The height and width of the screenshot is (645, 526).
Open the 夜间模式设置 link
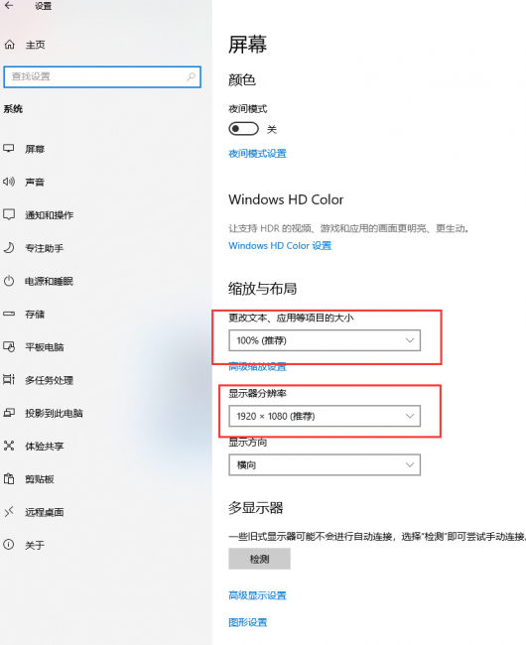pyautogui.click(x=257, y=154)
